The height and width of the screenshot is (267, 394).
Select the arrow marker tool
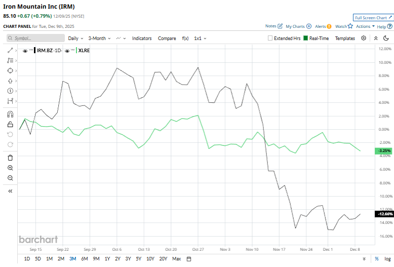(10, 81)
